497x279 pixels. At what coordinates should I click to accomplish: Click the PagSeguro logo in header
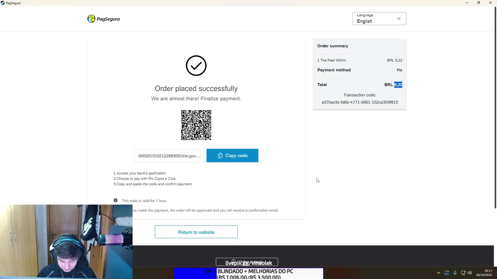click(x=104, y=19)
